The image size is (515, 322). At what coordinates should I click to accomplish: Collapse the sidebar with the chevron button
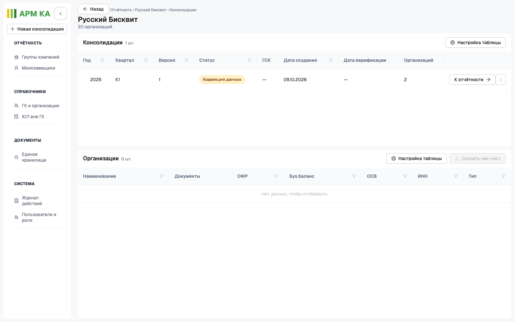pyautogui.click(x=61, y=14)
